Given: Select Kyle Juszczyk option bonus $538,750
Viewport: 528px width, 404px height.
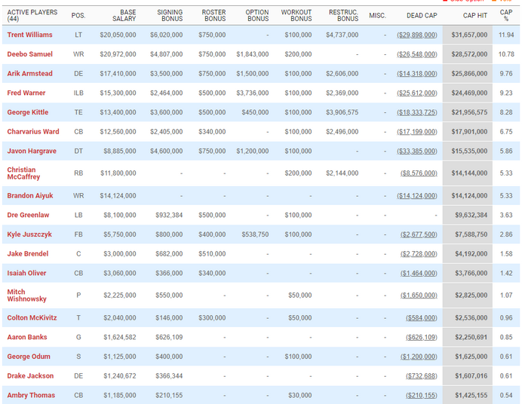Looking at the screenshot, I should pos(255,234).
